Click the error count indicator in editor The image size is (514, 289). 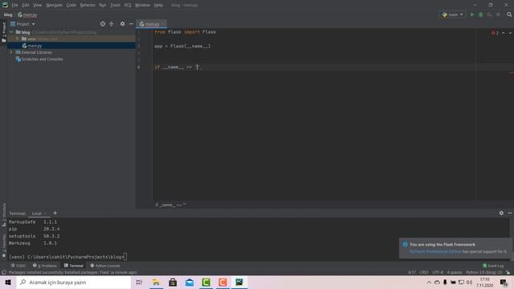click(x=495, y=33)
